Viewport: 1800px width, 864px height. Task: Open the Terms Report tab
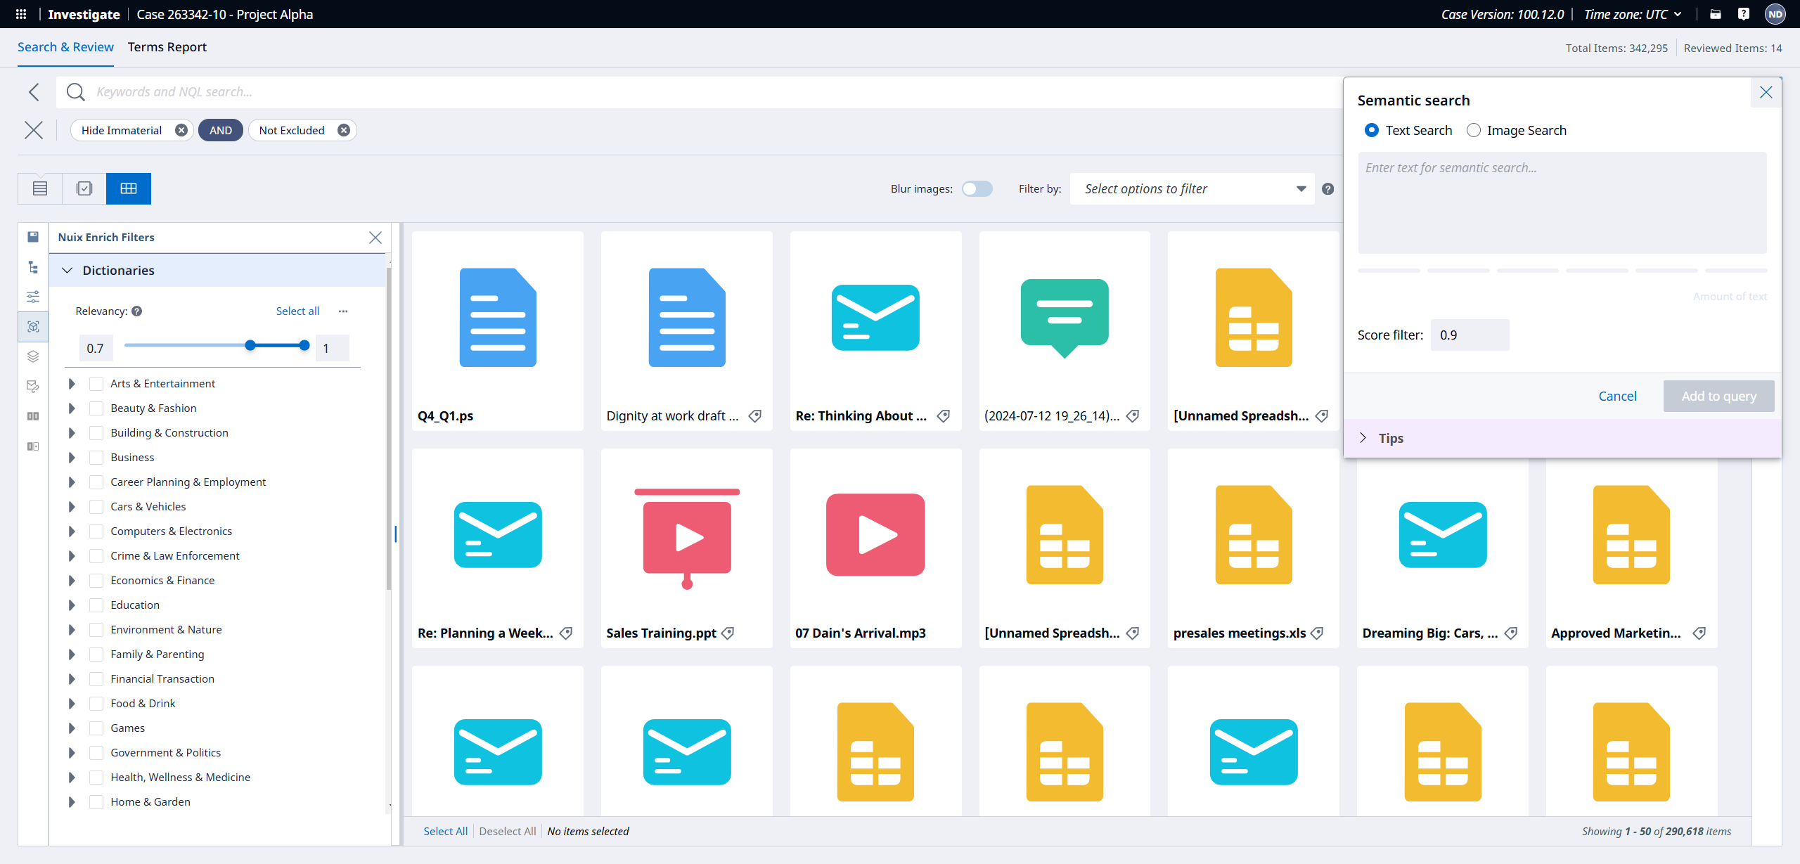167,47
